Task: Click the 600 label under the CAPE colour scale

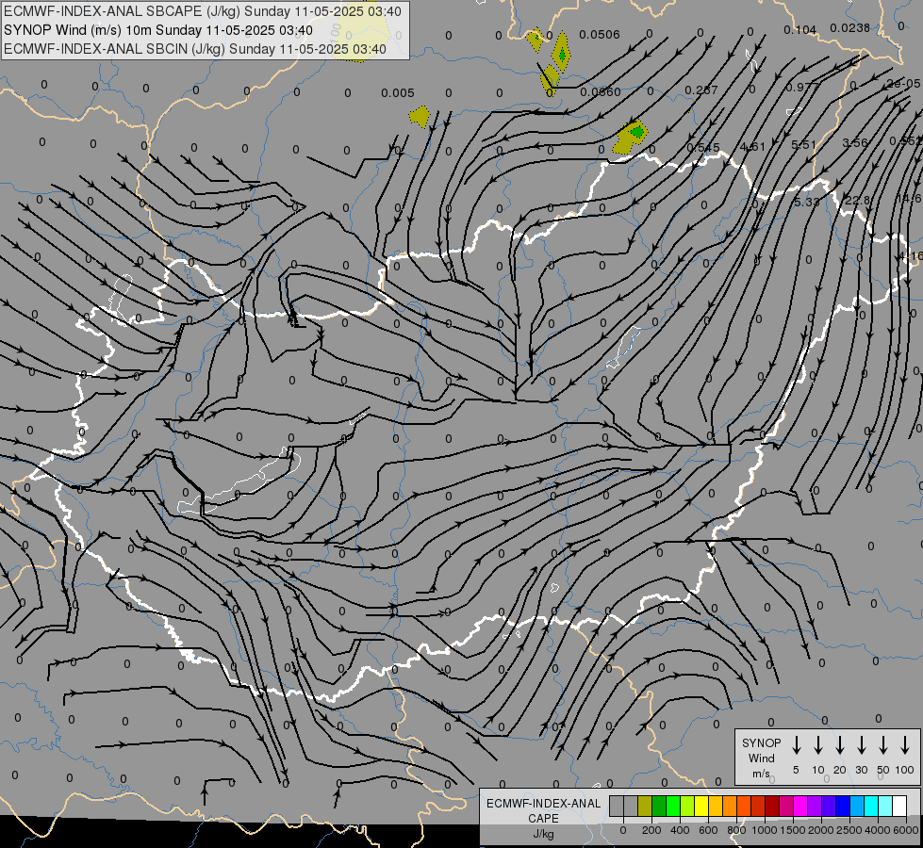Action: 708,830
